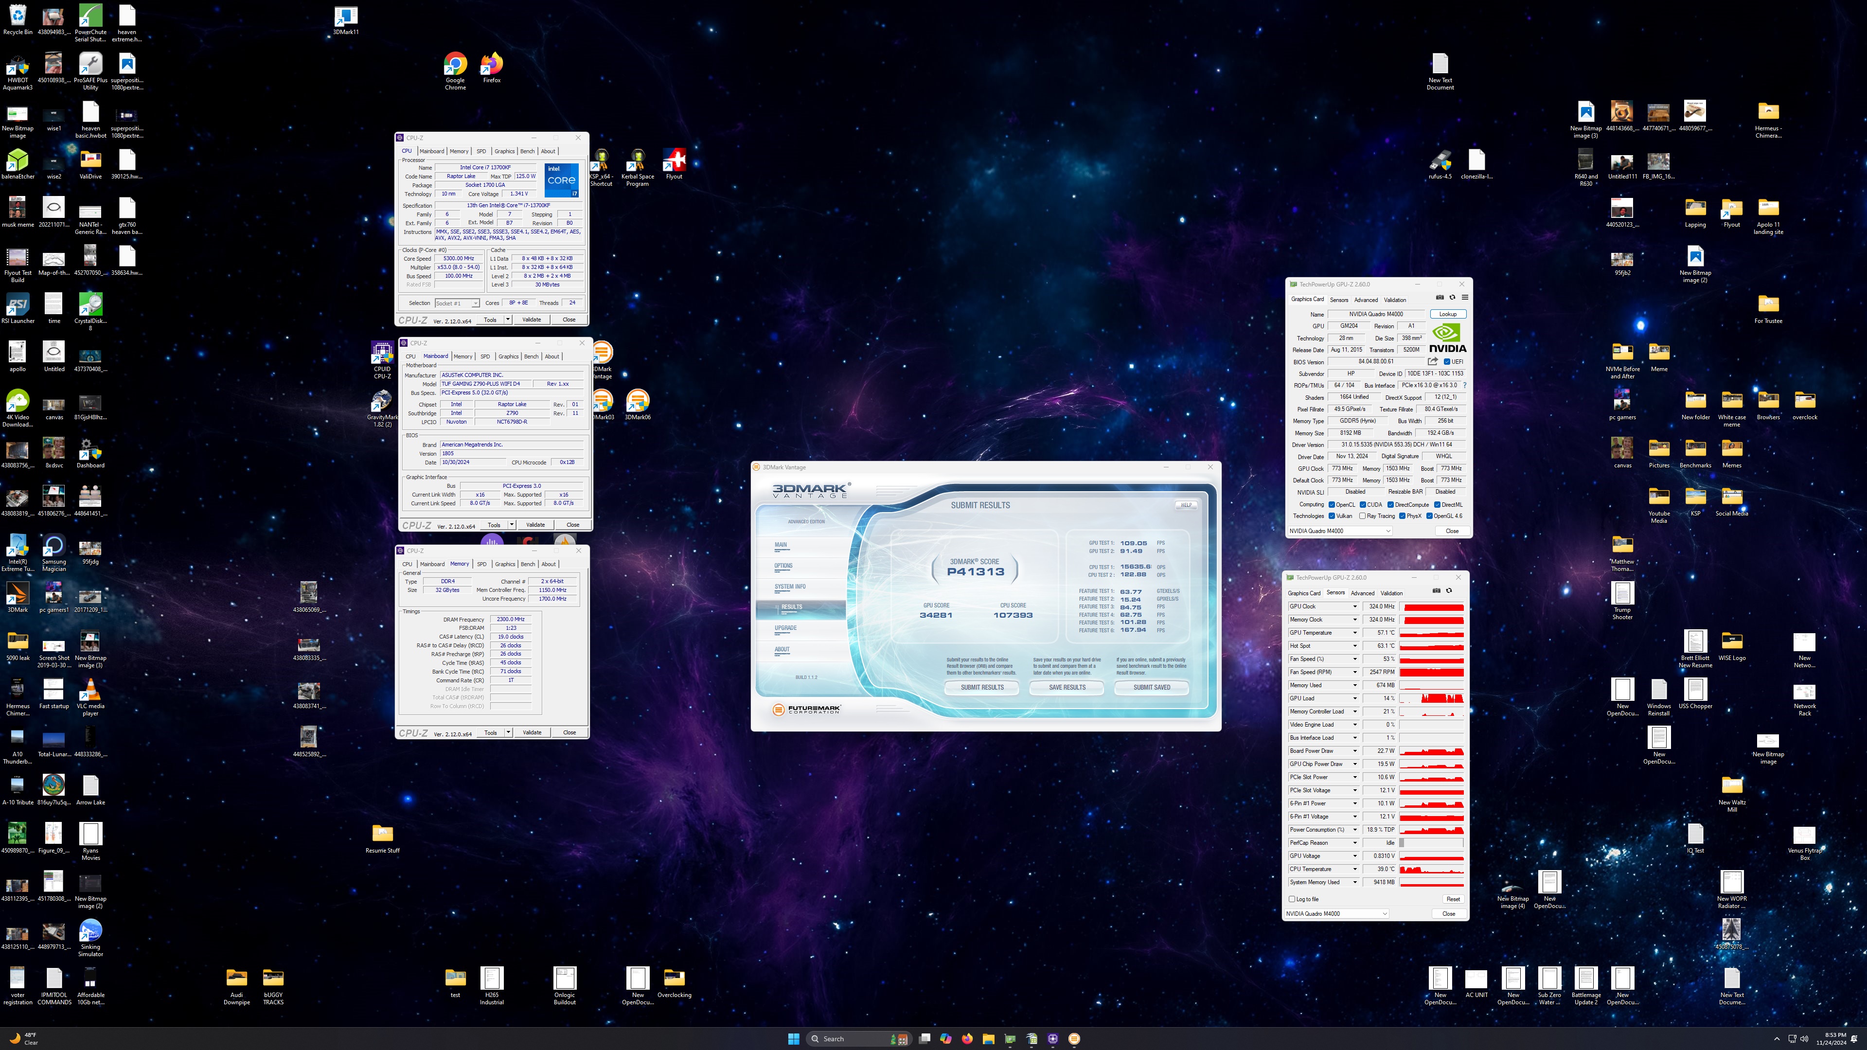Toggle the OpenCL checkbox

pos(1332,504)
